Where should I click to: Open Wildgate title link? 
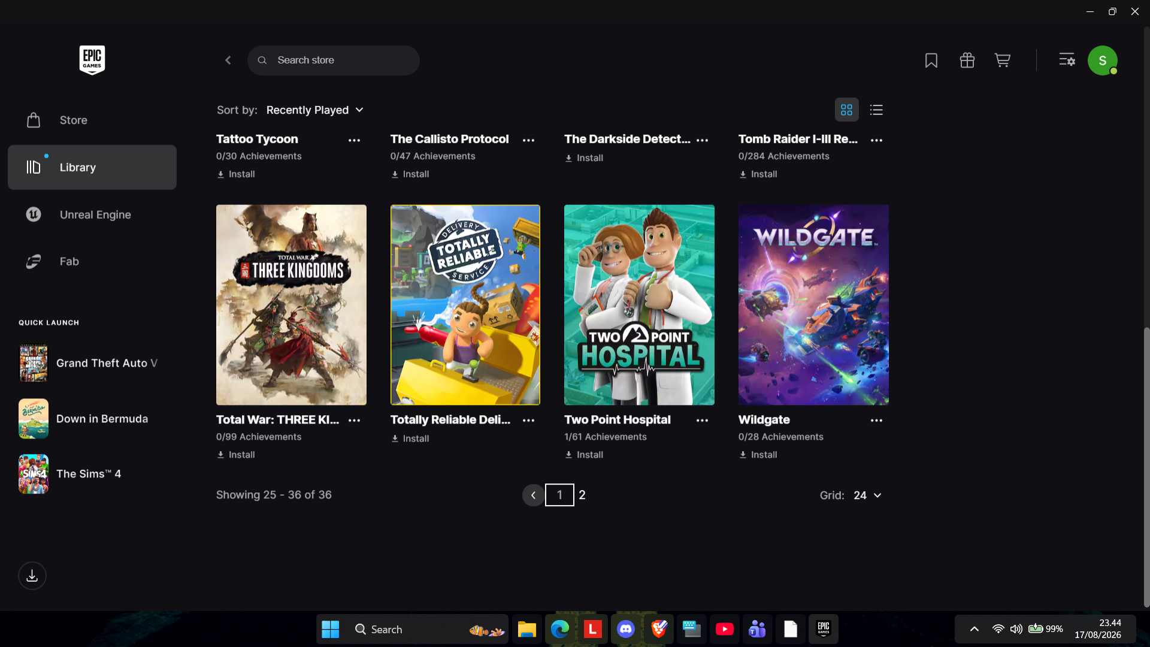[x=764, y=420]
